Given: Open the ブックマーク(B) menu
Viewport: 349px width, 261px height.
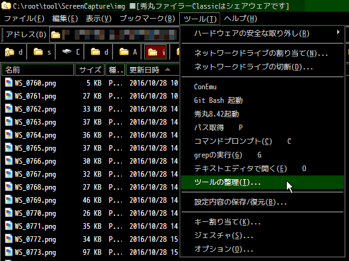Looking at the screenshot, I should coord(147,19).
